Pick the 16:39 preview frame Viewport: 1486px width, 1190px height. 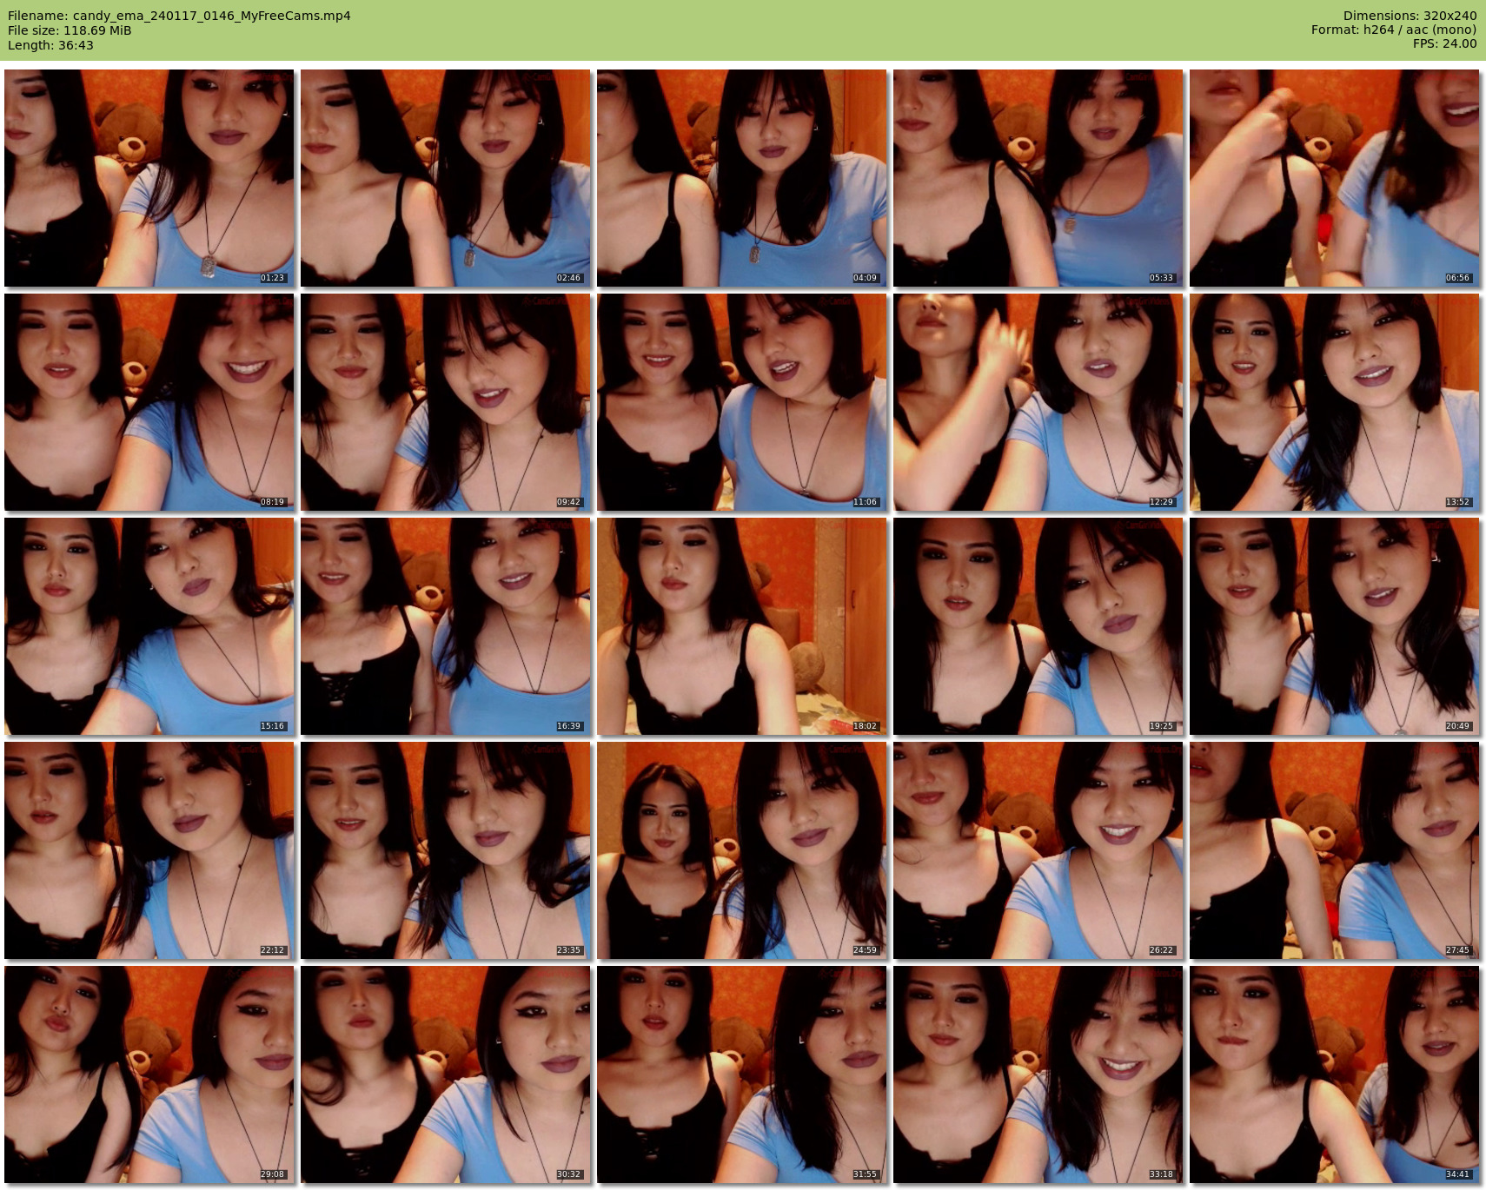[x=445, y=626]
